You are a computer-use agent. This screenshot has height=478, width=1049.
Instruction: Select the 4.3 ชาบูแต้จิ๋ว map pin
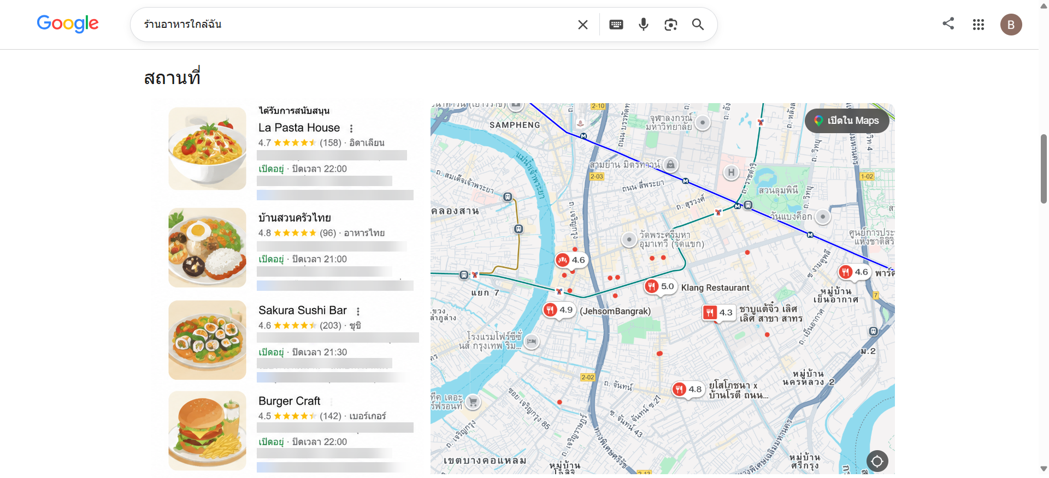[718, 313]
